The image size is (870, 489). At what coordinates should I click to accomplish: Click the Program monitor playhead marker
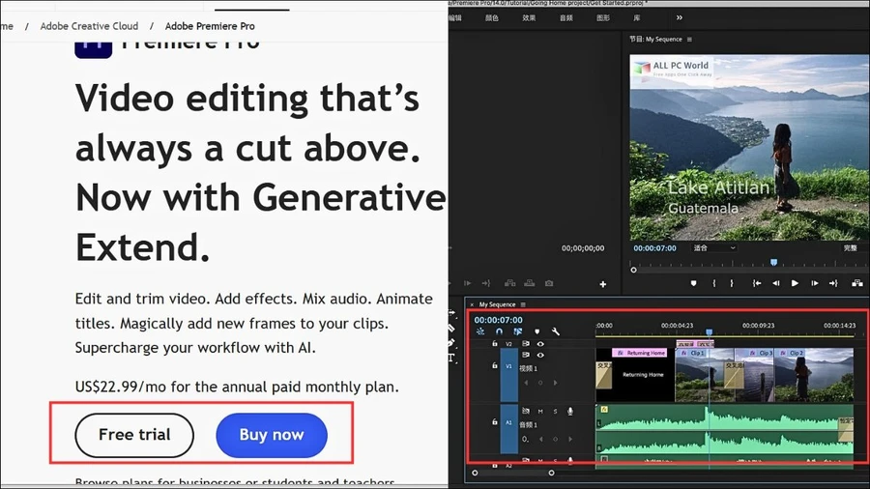[773, 262]
